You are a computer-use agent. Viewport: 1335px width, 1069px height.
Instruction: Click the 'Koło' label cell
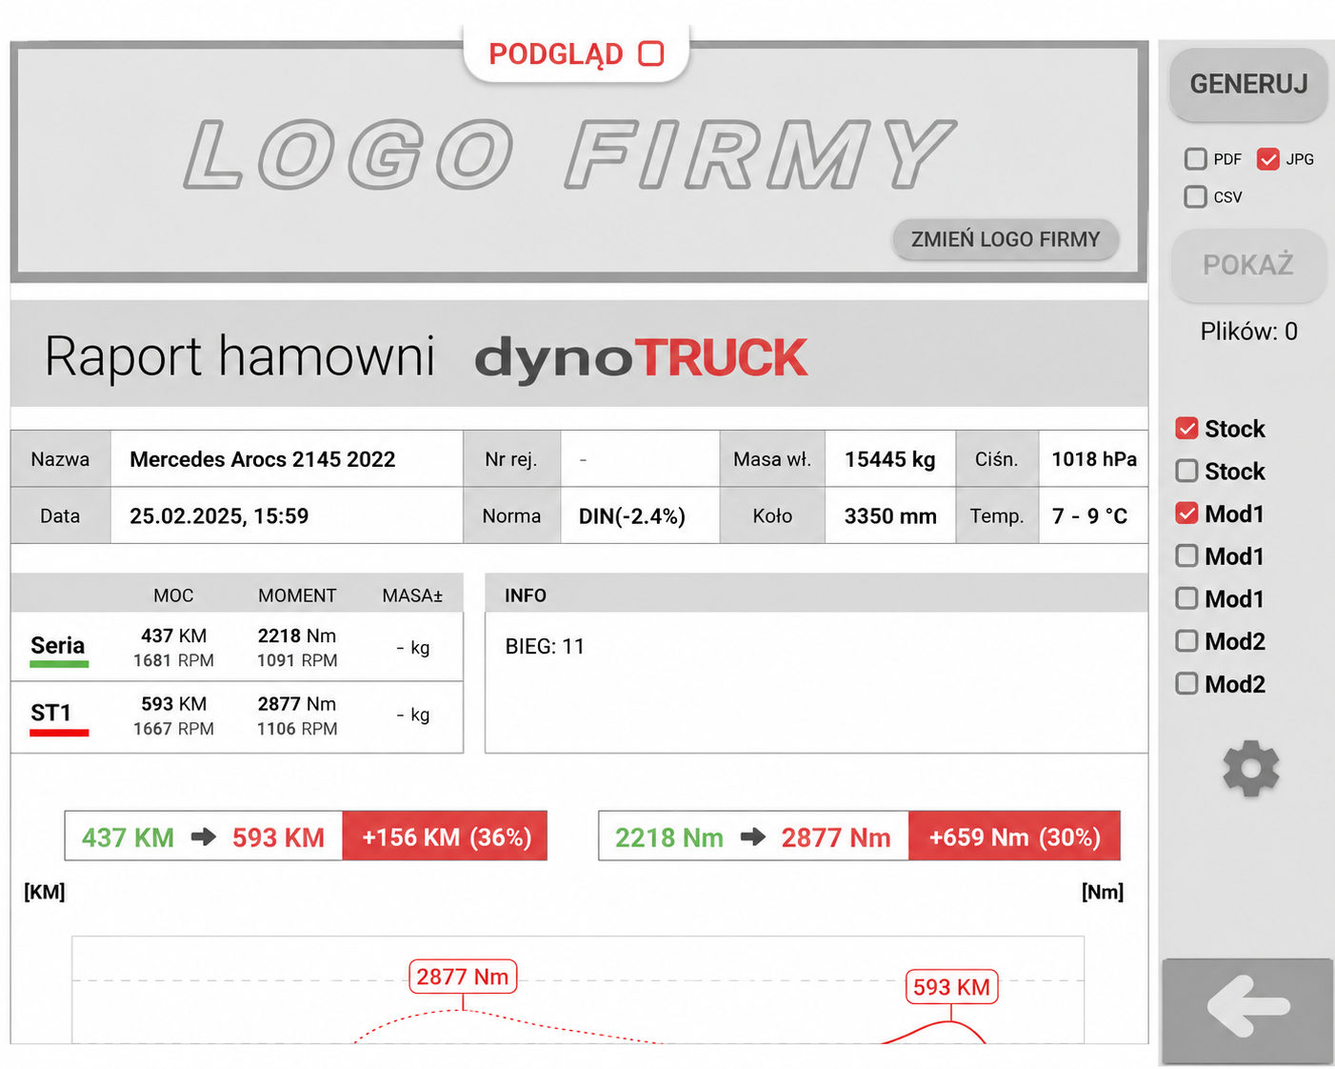[x=772, y=516]
